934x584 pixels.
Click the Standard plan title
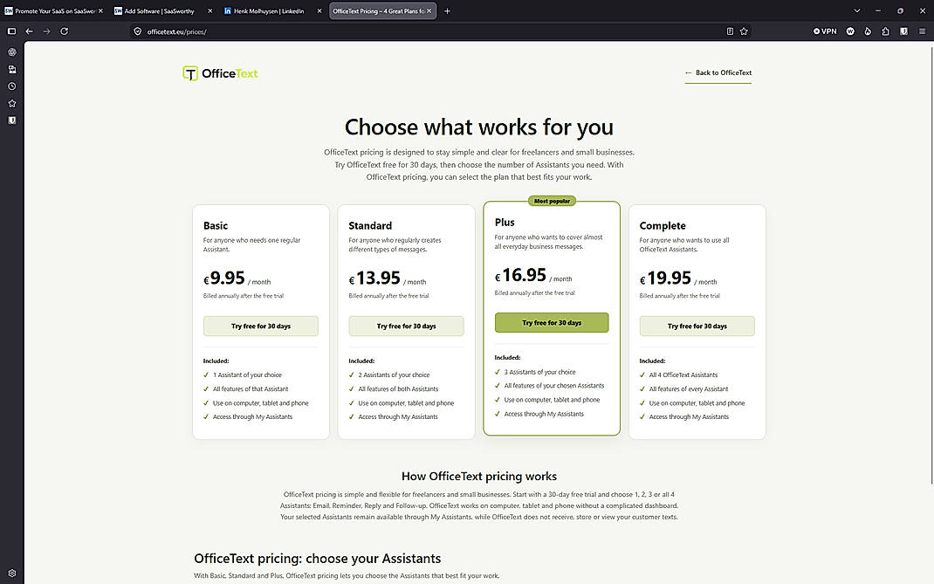(x=370, y=226)
